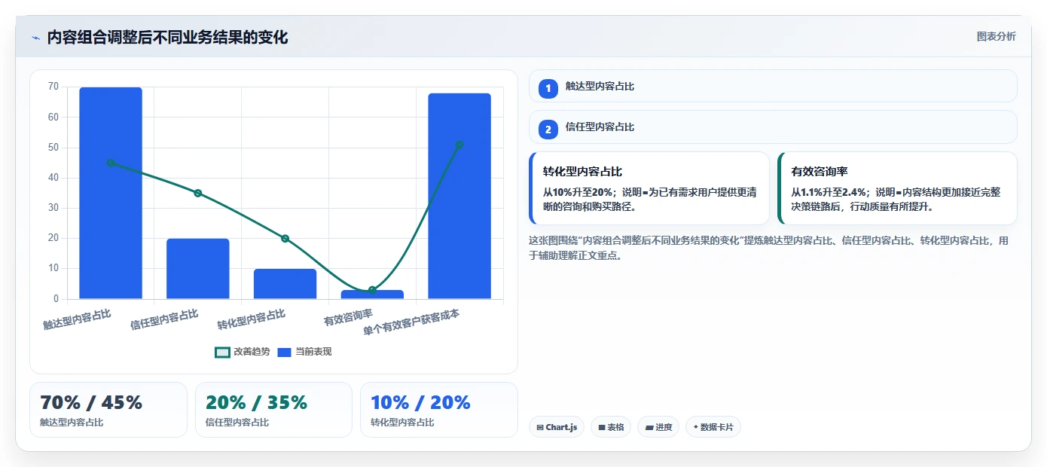The height and width of the screenshot is (467, 1047).
Task: Click the 20% / 35% stat card
Action: pyautogui.click(x=273, y=410)
